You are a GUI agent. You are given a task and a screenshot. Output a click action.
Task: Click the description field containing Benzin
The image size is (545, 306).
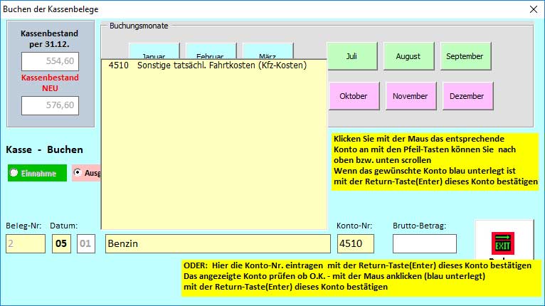tap(218, 243)
